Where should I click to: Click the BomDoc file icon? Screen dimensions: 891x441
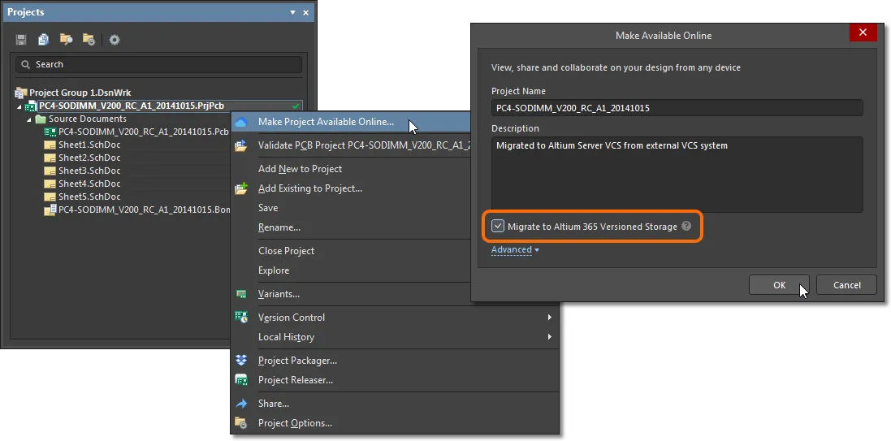50,210
